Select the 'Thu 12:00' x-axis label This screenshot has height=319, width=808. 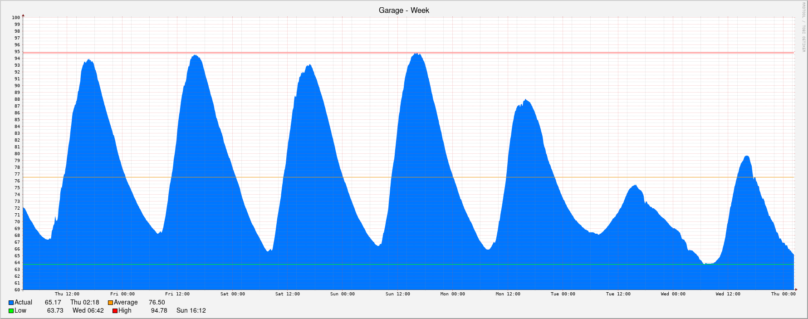[67, 294]
